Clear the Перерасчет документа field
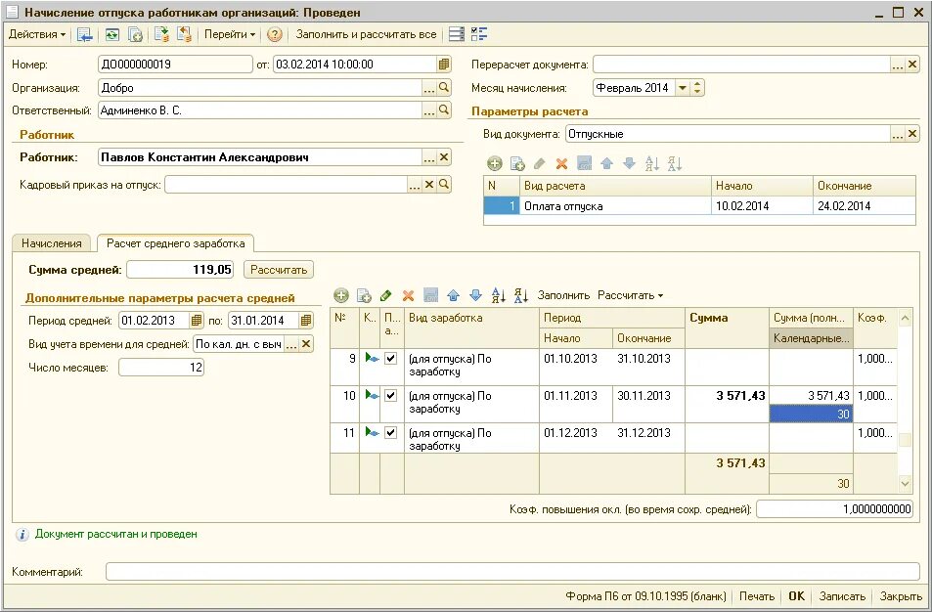 tap(913, 65)
